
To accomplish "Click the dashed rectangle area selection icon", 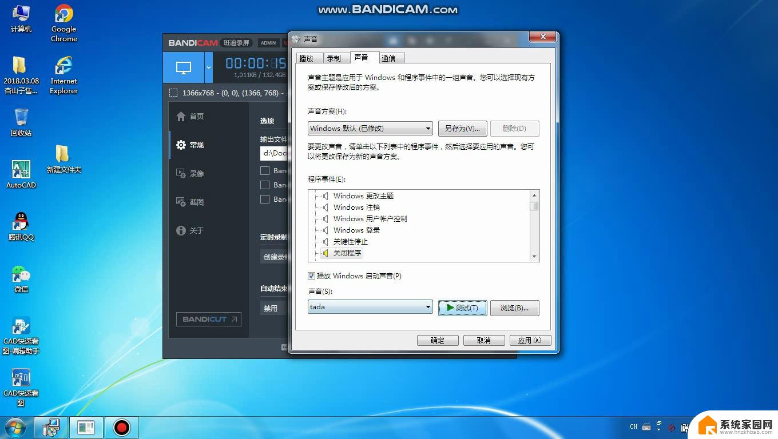I will click(173, 93).
